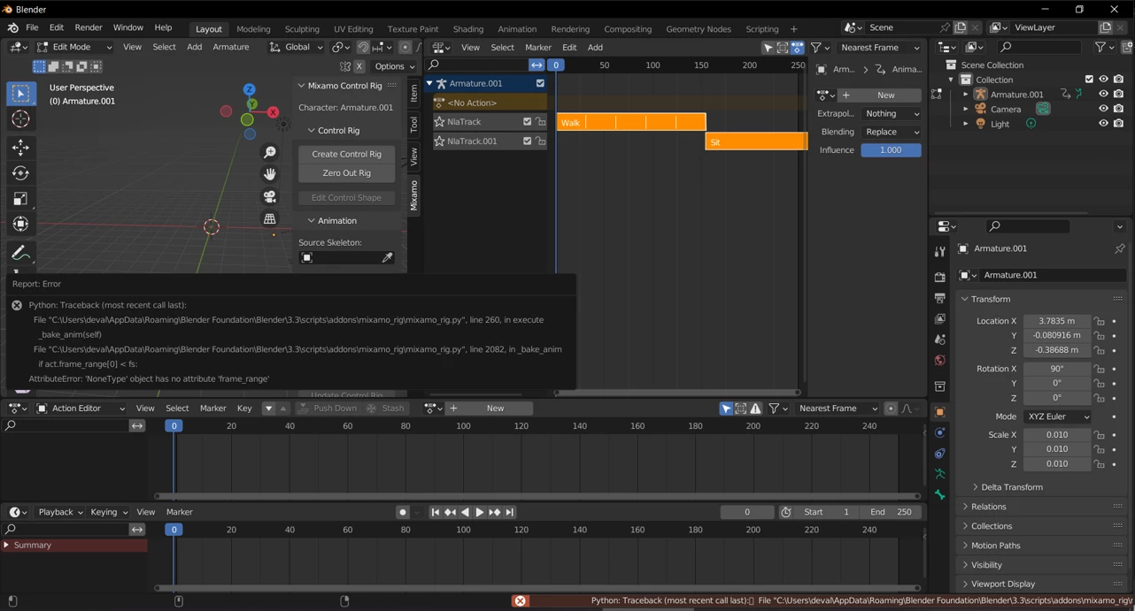1135x611 pixels.
Task: Open the Options dropdown in viewport
Action: click(x=395, y=66)
